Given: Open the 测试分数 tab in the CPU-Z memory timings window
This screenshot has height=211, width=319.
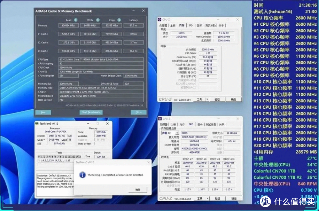Looking at the screenshot, I should click(210, 25).
